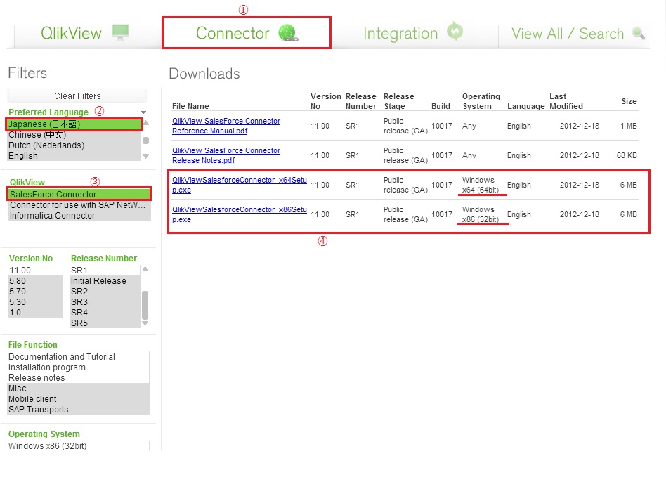The image size is (666, 482).
Task: Pick English in the Preferred Language list
Action: coord(74,156)
